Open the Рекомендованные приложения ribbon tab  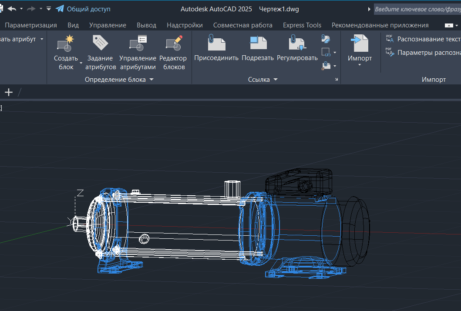(x=380, y=25)
